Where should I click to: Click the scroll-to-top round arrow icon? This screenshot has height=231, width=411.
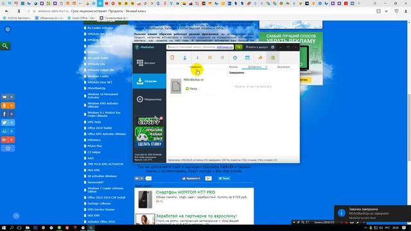point(16,216)
